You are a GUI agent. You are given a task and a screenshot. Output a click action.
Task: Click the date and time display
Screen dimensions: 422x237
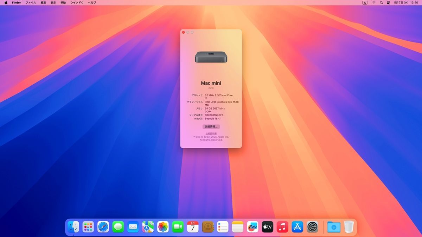[x=406, y=2]
